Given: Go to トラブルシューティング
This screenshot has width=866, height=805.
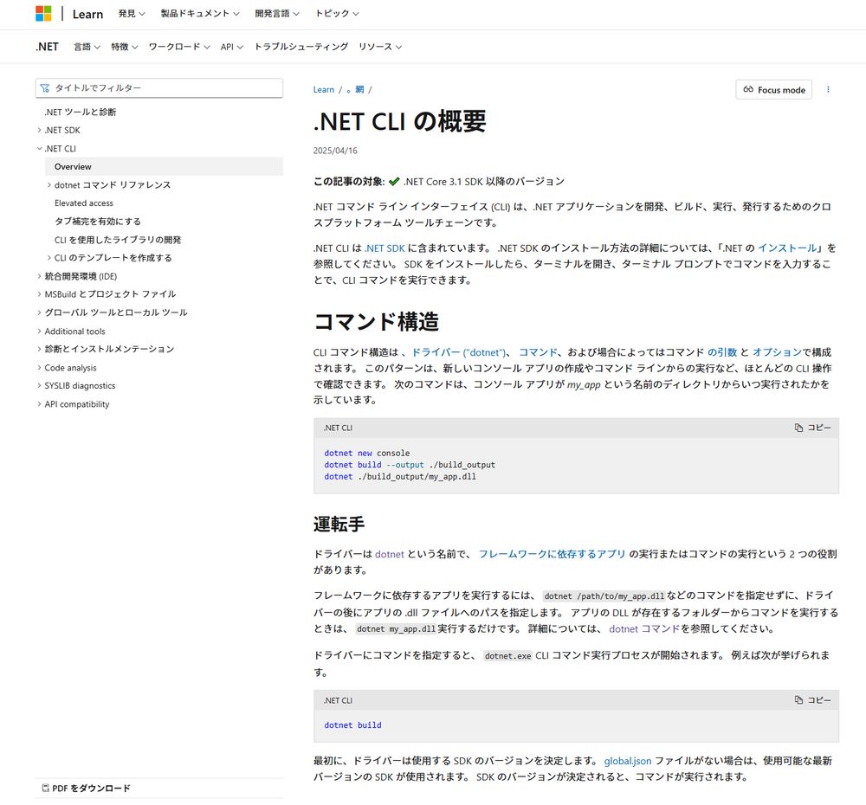Looking at the screenshot, I should click(301, 47).
